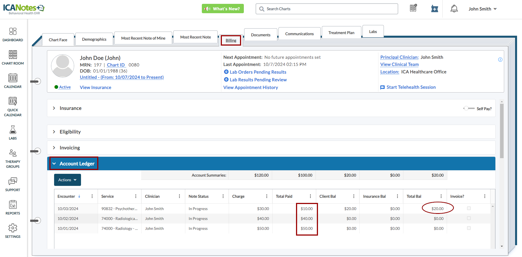Image resolution: width=522 pixels, height=257 pixels.
Task: Open the Quick Calendar sidebar icon
Action: tap(13, 107)
